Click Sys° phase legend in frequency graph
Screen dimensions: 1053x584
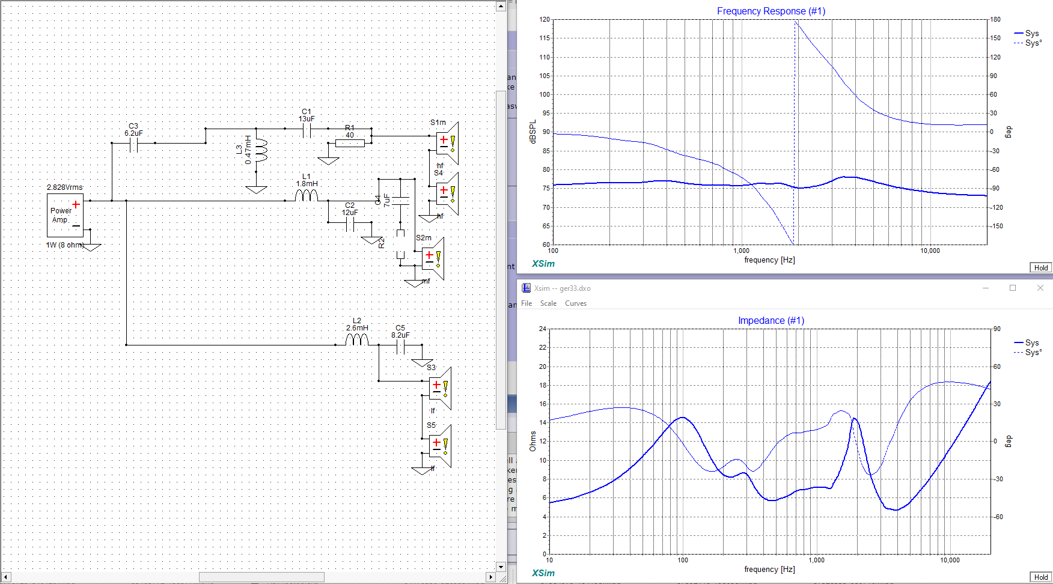[x=1028, y=43]
